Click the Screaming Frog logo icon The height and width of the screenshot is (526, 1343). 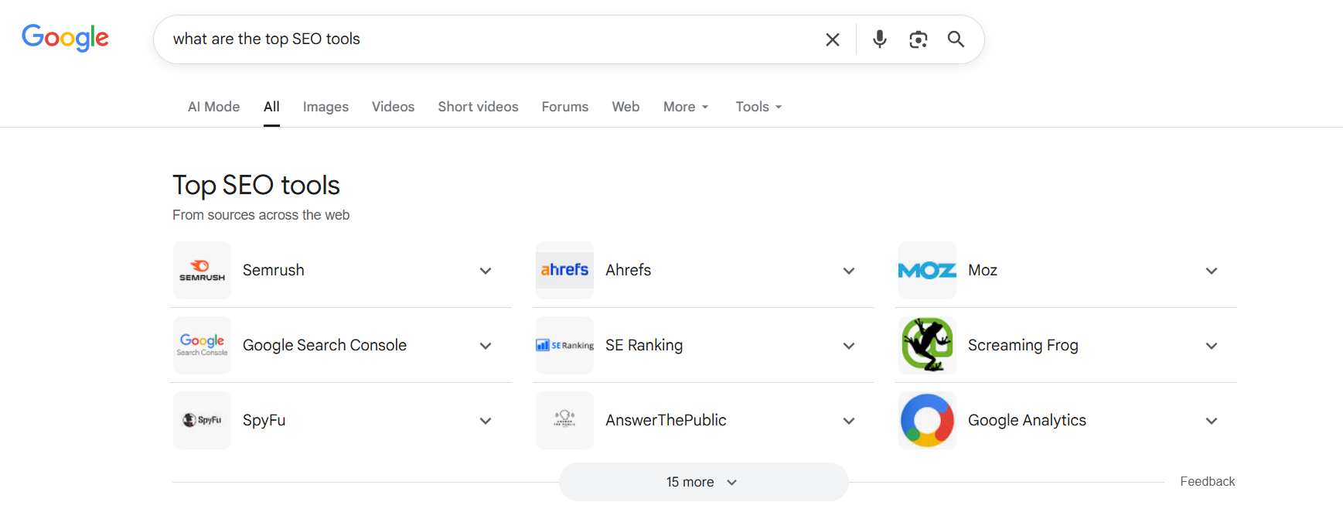[927, 345]
